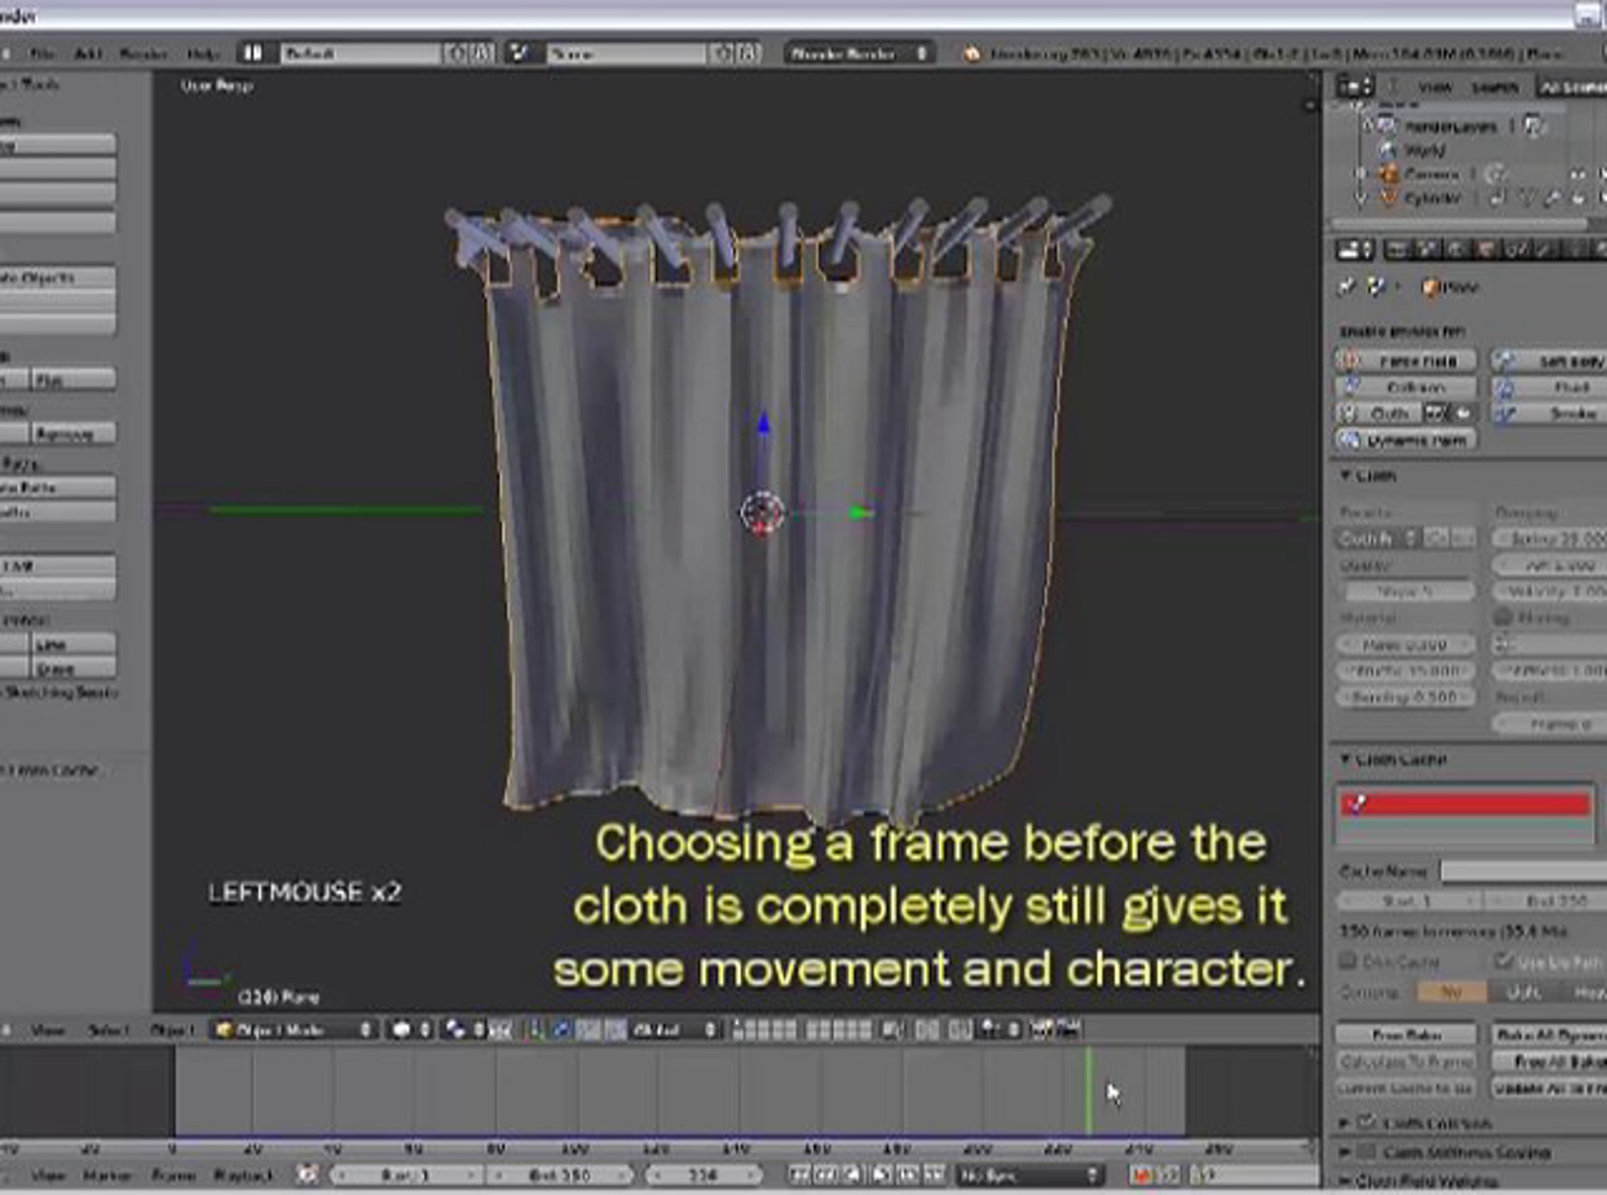Open the Playback menu in timeline
The height and width of the screenshot is (1195, 1607).
tap(243, 1176)
